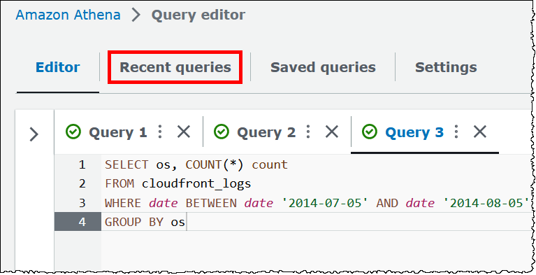Viewport: 536px width, 275px height.
Task: Go to the Settings tab
Action: [x=446, y=67]
